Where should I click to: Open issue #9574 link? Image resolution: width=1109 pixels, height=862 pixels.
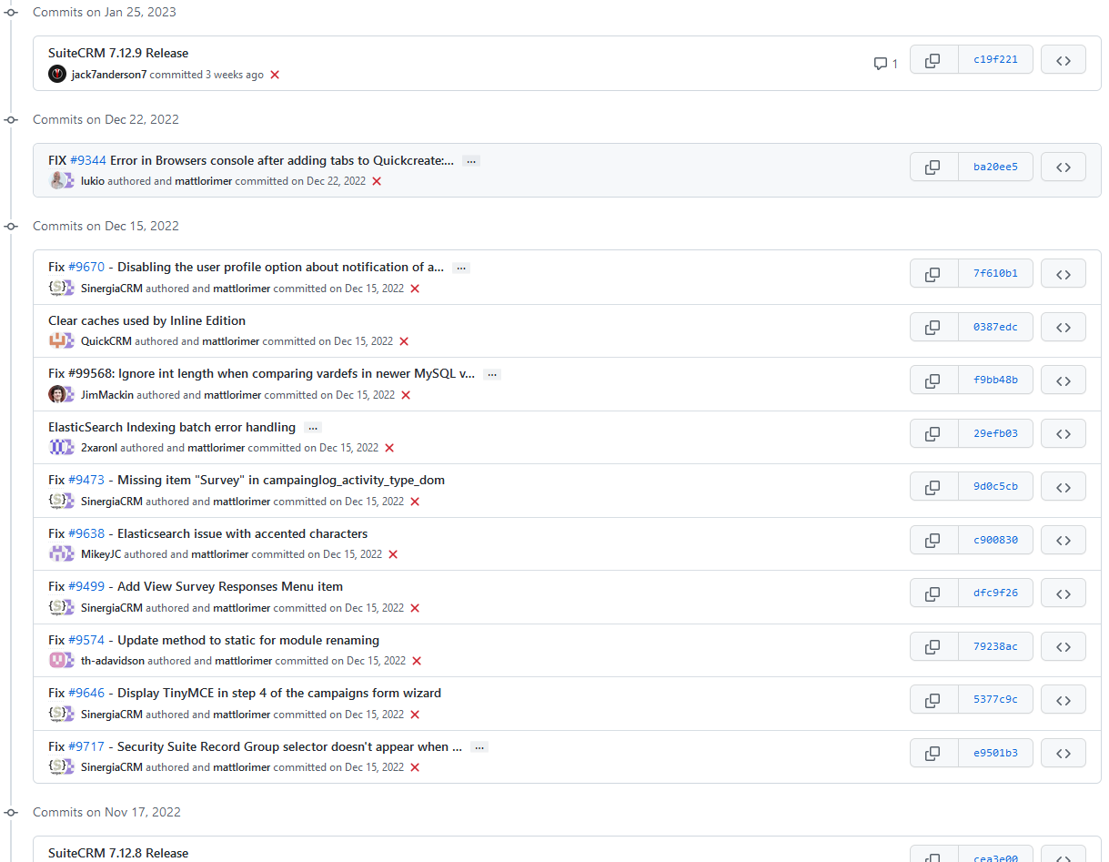[x=86, y=640]
